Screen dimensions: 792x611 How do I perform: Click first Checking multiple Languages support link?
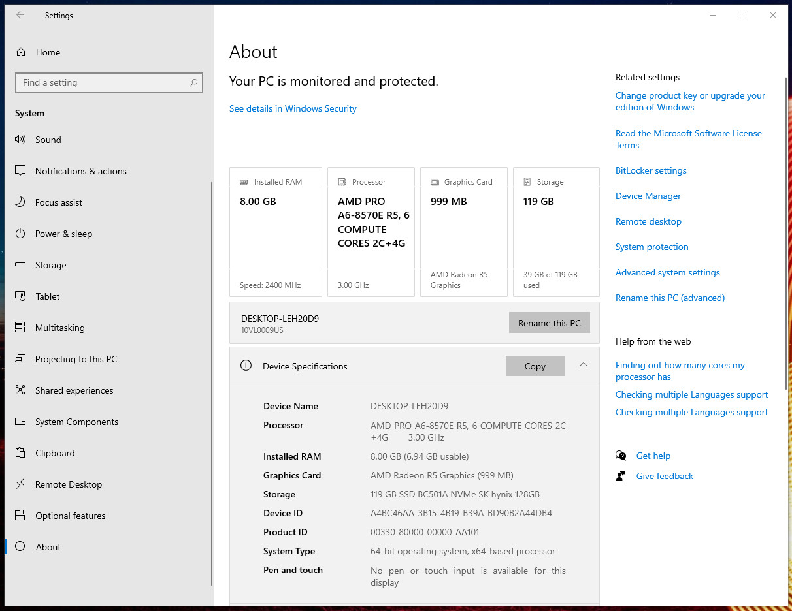(x=692, y=394)
